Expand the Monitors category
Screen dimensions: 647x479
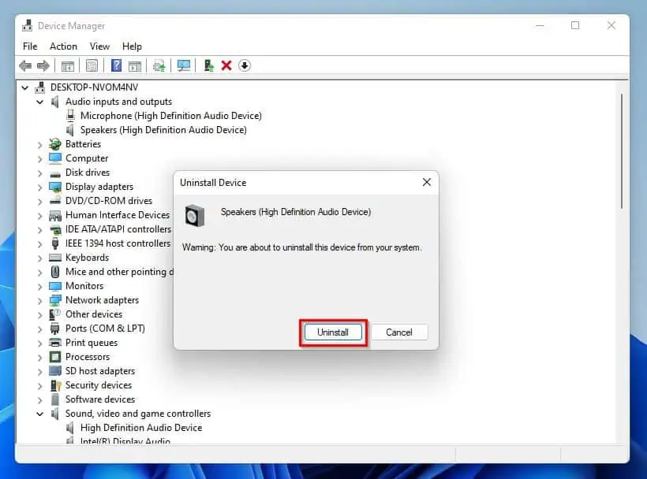39,287
